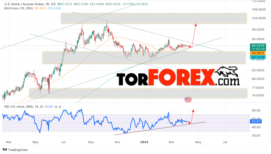Click the May label following 2024 Mar
This screenshot has height=154, width=271.
click(x=198, y=142)
